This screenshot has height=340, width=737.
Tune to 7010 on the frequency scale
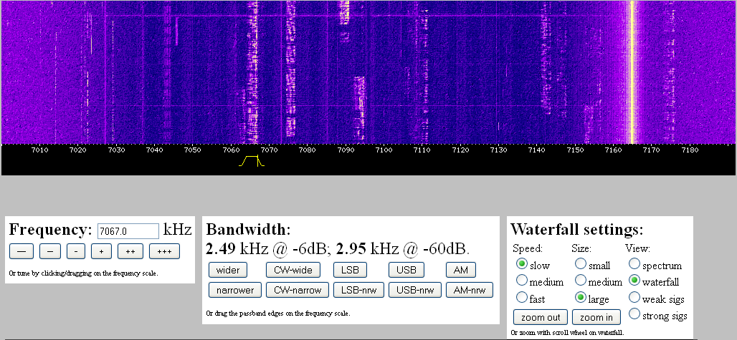[39, 150]
